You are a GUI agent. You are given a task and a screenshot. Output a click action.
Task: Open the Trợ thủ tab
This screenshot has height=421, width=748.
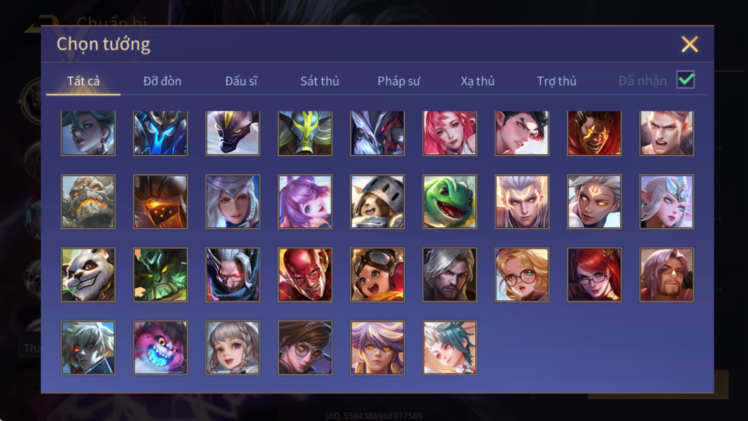click(556, 81)
